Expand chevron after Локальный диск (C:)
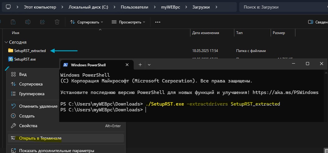Screen dimensions: 328x153 tap(114, 7)
